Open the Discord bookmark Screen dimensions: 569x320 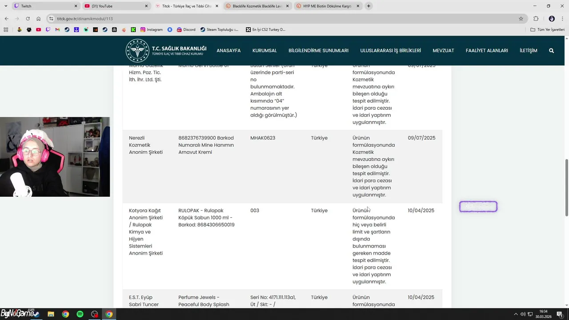pos(186,29)
